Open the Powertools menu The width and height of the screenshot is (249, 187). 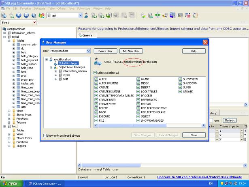pos(84,9)
